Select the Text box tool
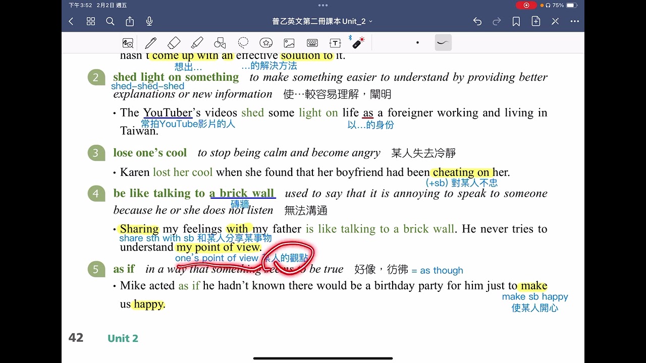The height and width of the screenshot is (363, 646). [335, 43]
